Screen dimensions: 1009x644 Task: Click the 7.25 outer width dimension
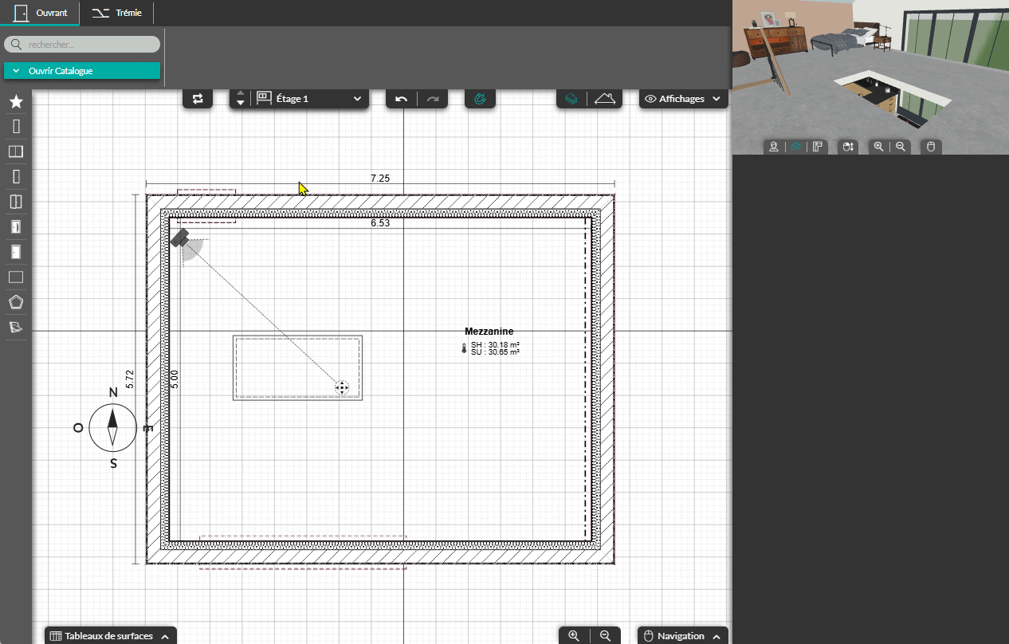pyautogui.click(x=380, y=179)
